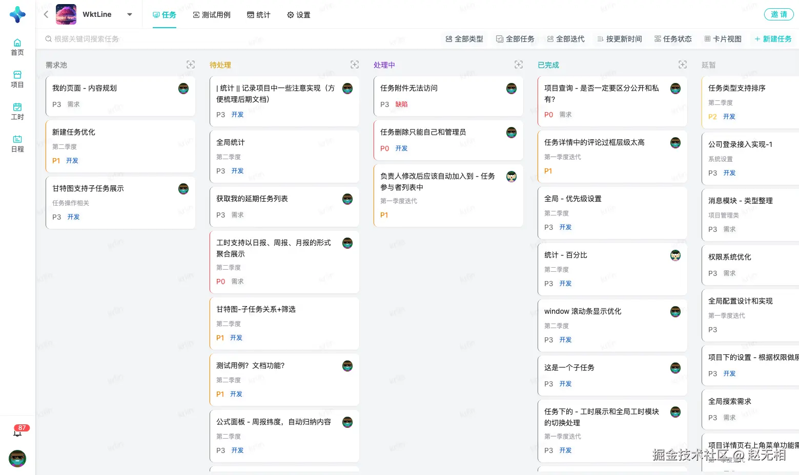Click the add-task icon in 处理中 column header
The image size is (799, 475).
click(519, 64)
